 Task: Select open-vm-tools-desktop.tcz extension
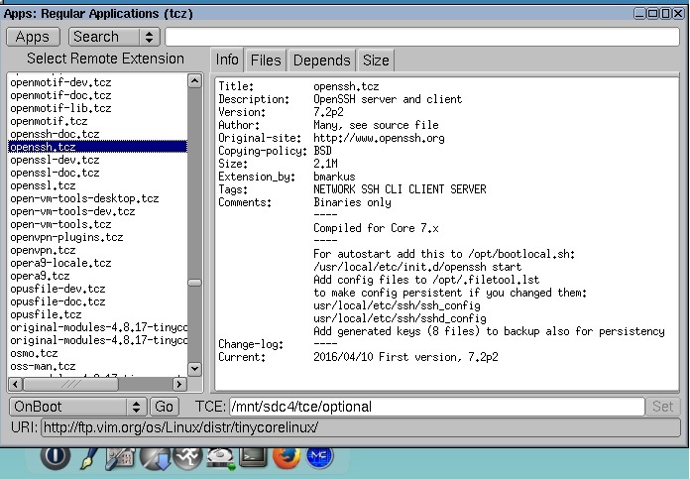[x=98, y=198]
